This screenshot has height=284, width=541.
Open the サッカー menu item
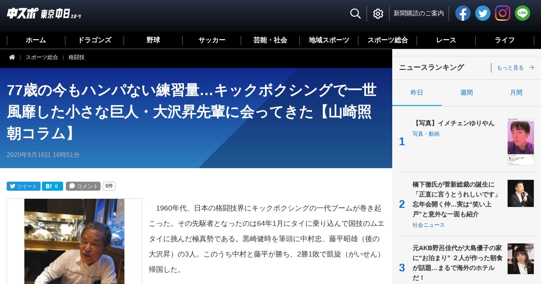click(x=212, y=40)
